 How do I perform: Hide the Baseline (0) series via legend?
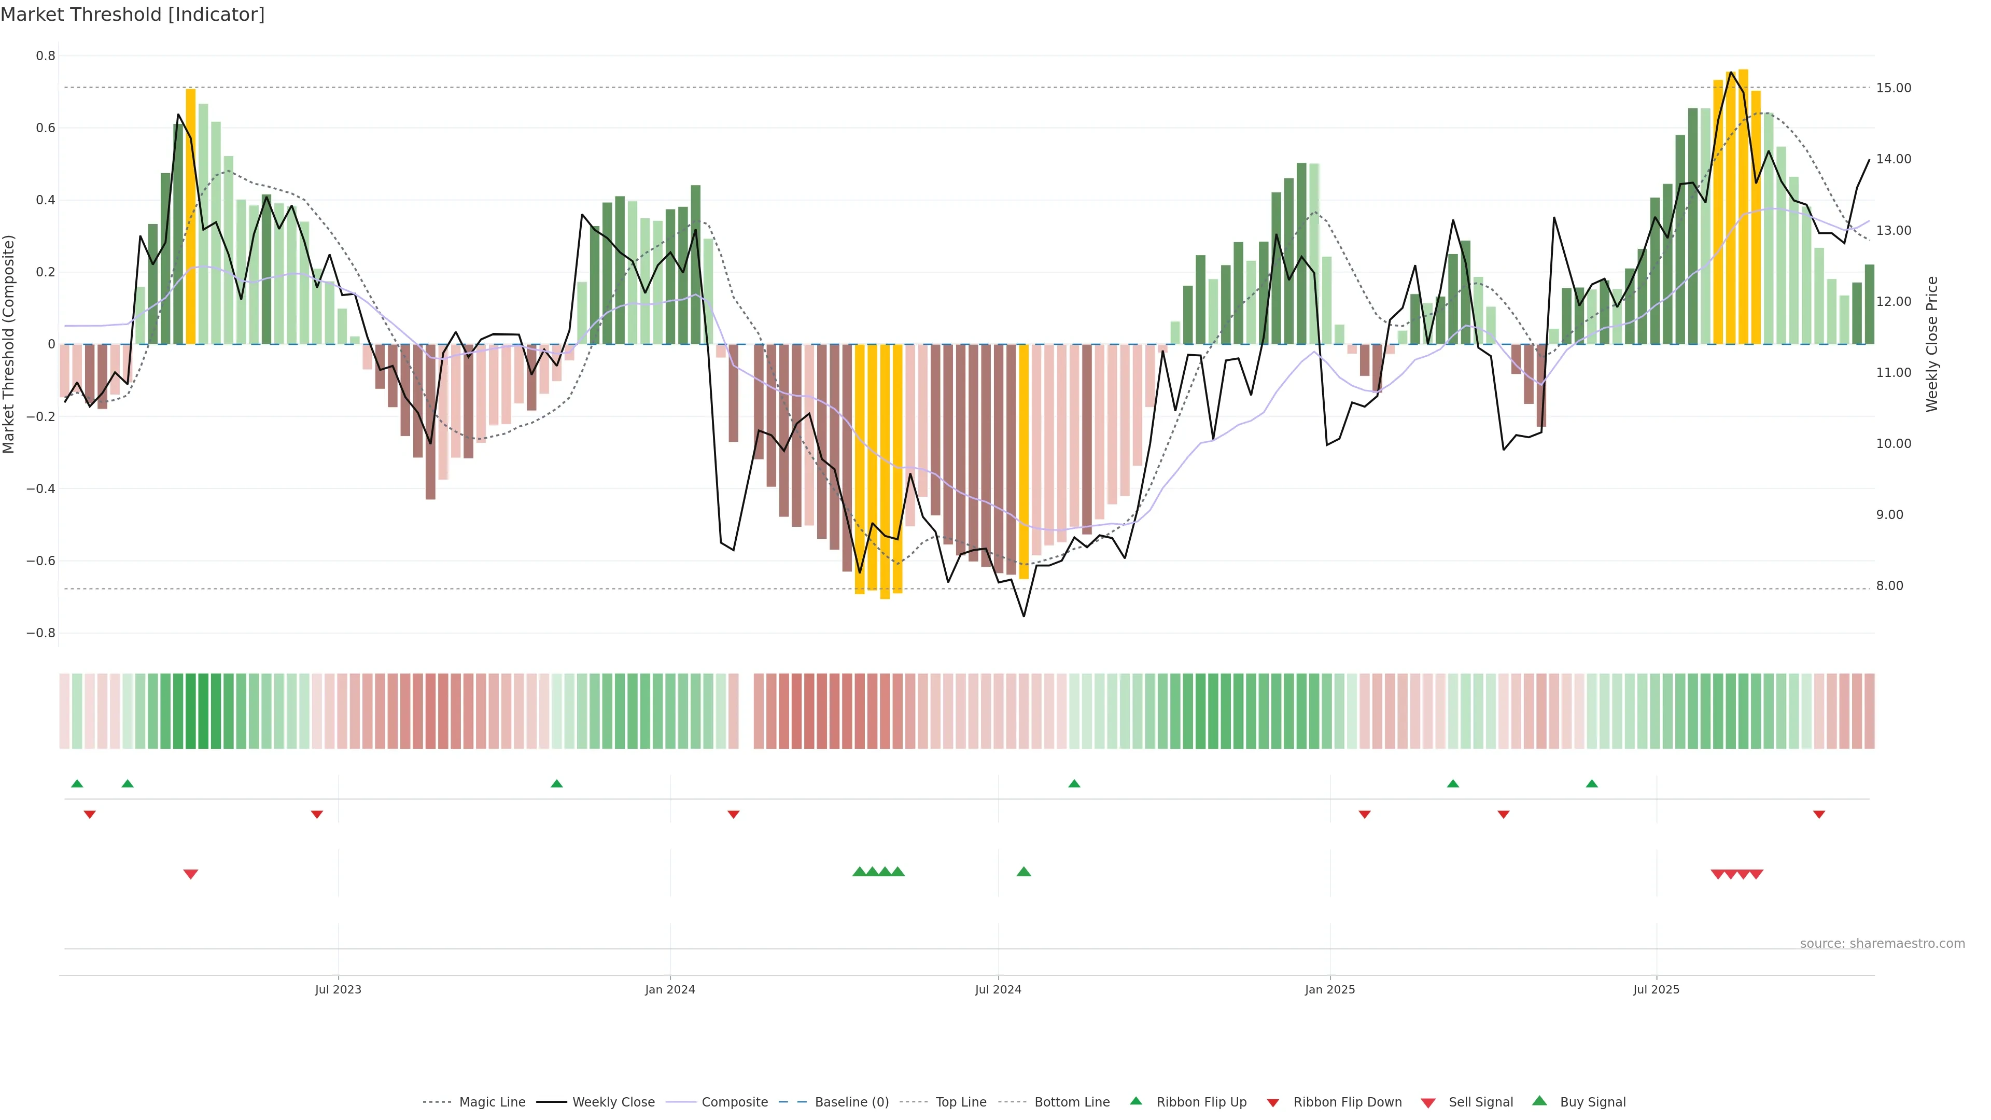point(851,1102)
